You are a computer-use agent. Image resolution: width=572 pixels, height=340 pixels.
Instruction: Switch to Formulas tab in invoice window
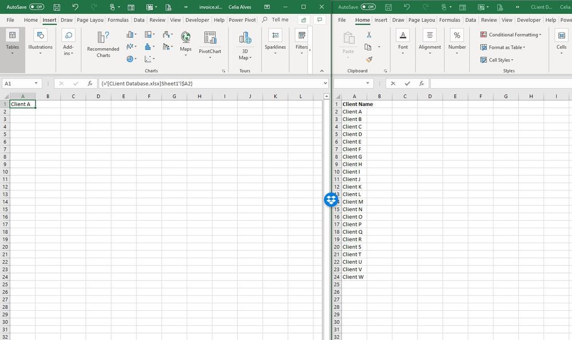118,20
